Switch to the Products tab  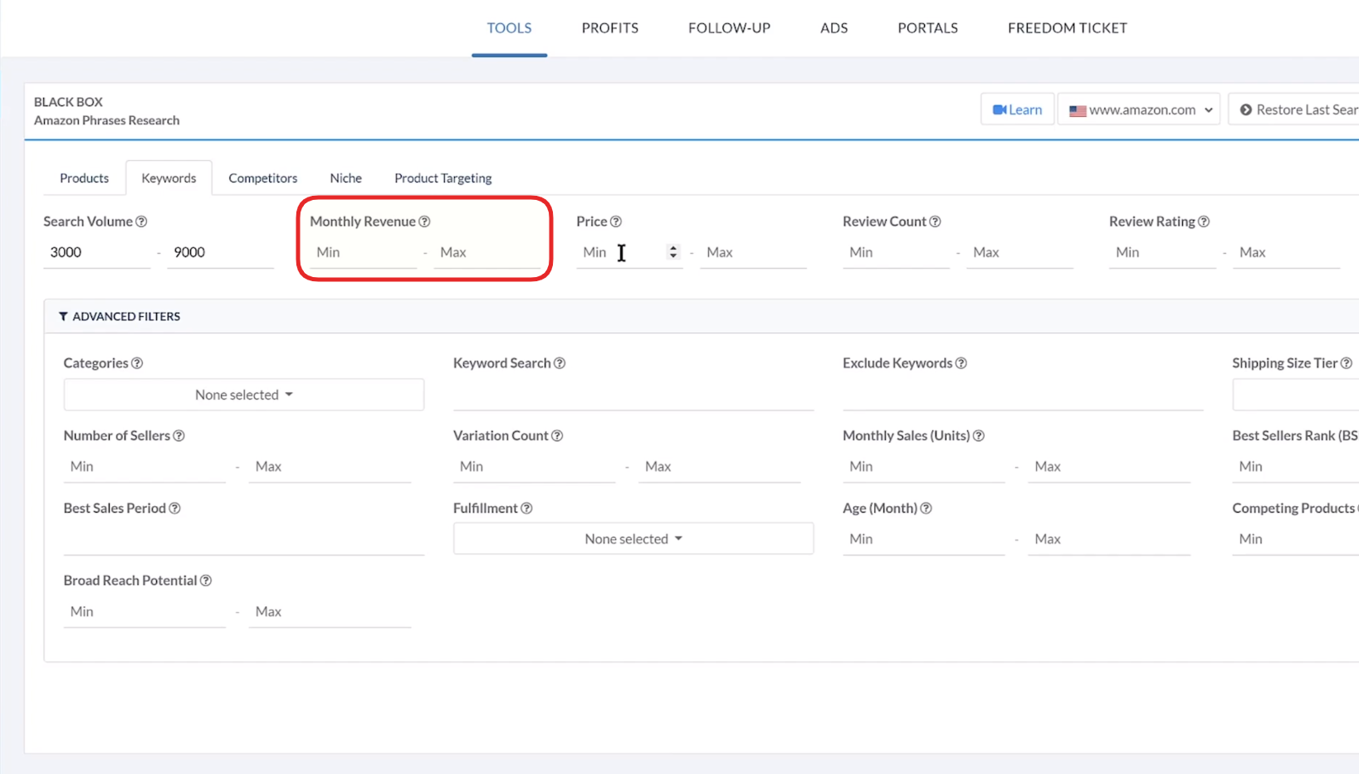(85, 178)
